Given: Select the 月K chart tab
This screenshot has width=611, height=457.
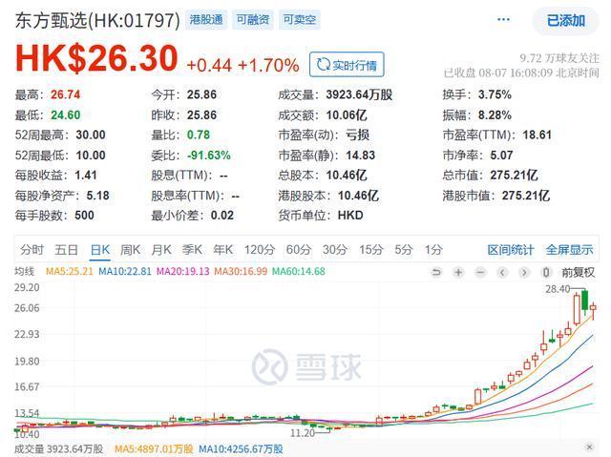Looking at the screenshot, I should [x=161, y=250].
